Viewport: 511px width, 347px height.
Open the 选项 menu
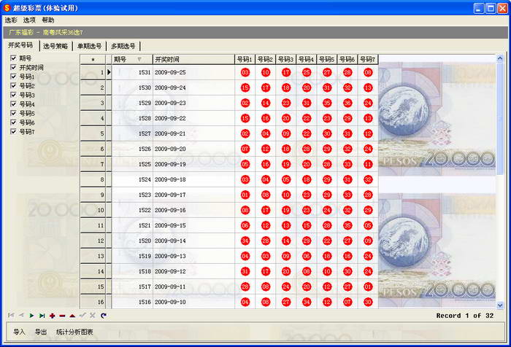tap(29, 20)
